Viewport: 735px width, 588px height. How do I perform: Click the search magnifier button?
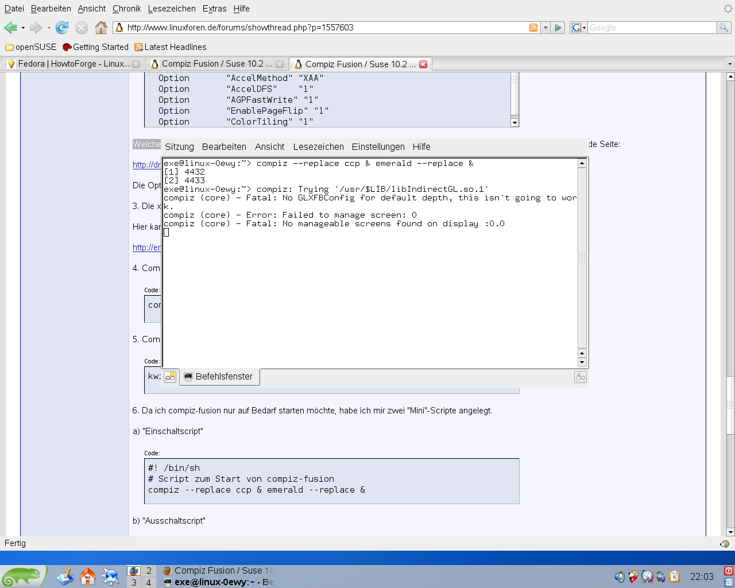coord(724,28)
